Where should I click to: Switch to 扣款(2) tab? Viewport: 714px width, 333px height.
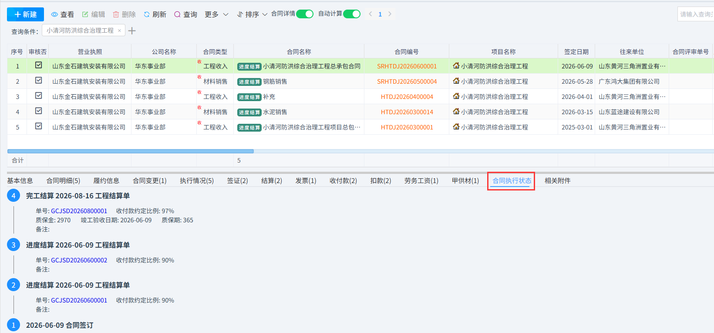(x=381, y=180)
